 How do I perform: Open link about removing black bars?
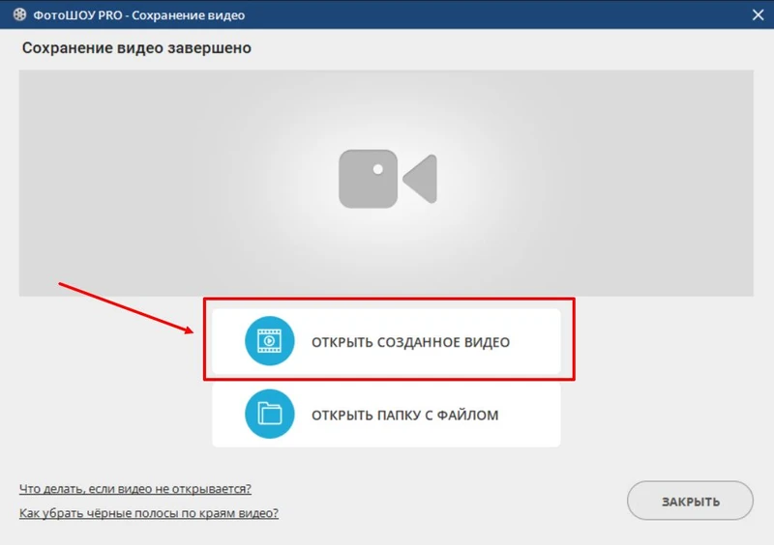(149, 513)
